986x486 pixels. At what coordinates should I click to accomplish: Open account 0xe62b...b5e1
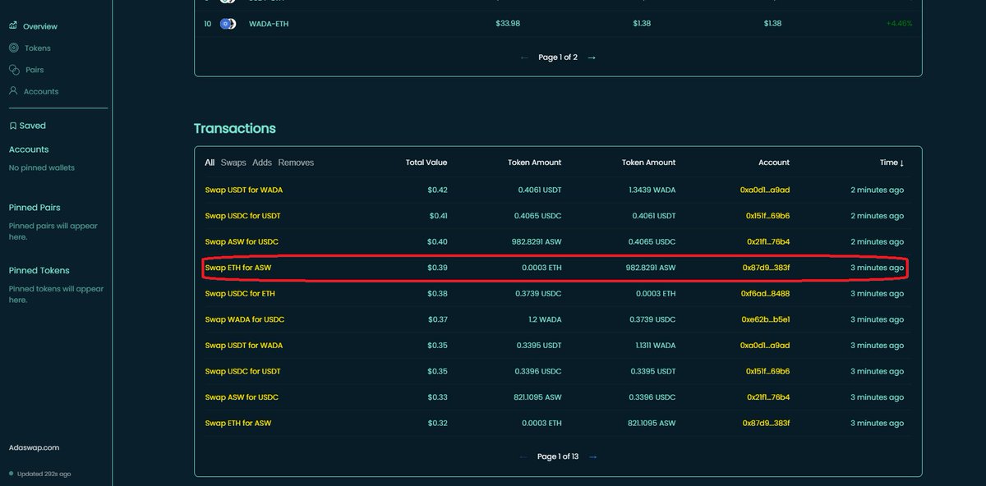tap(766, 319)
